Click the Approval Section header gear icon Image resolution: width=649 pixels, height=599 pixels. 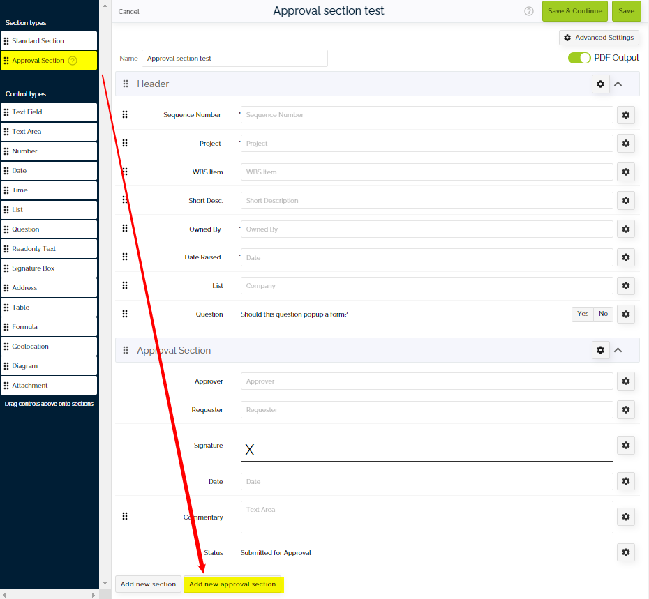coord(600,350)
